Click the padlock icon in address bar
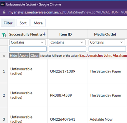127x123 pixels. [x=4, y=12]
